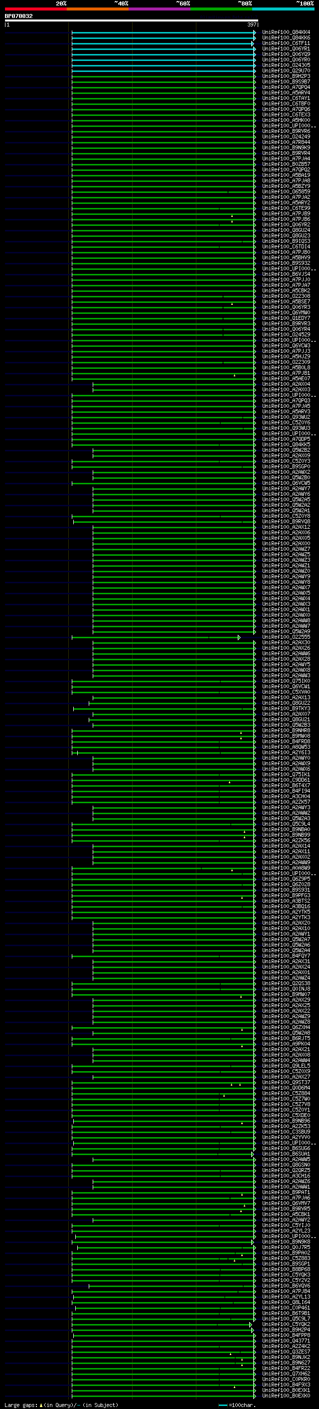Click the cyan ~100% legend color segment

click(x=283, y=9)
